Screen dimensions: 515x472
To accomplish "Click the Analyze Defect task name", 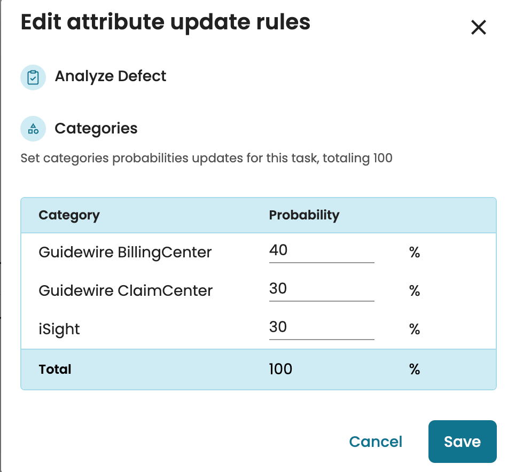I will tap(111, 76).
